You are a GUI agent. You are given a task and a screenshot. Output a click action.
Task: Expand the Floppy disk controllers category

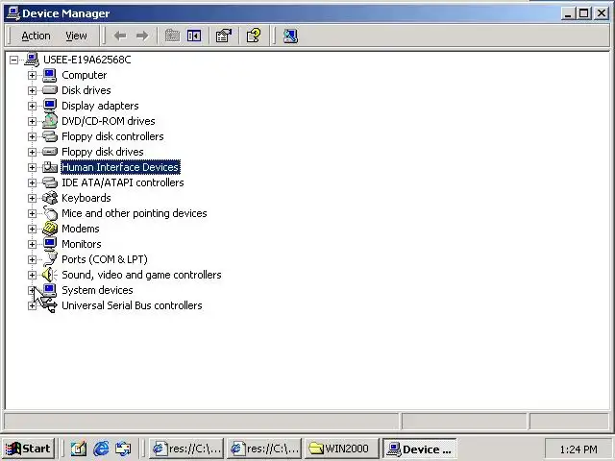point(32,136)
